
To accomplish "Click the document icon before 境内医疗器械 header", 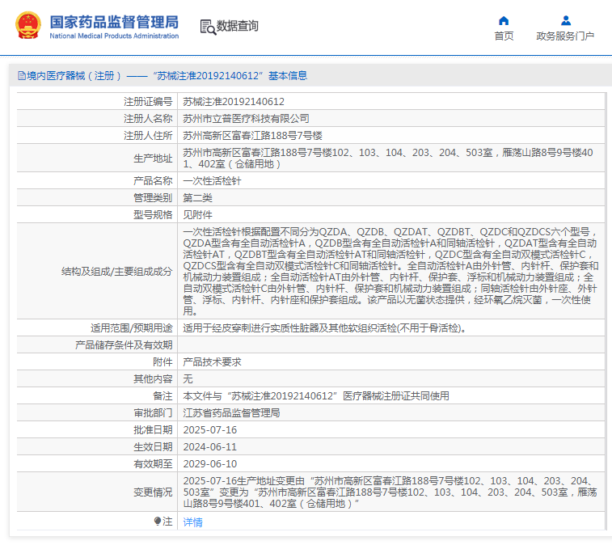I will [21, 76].
